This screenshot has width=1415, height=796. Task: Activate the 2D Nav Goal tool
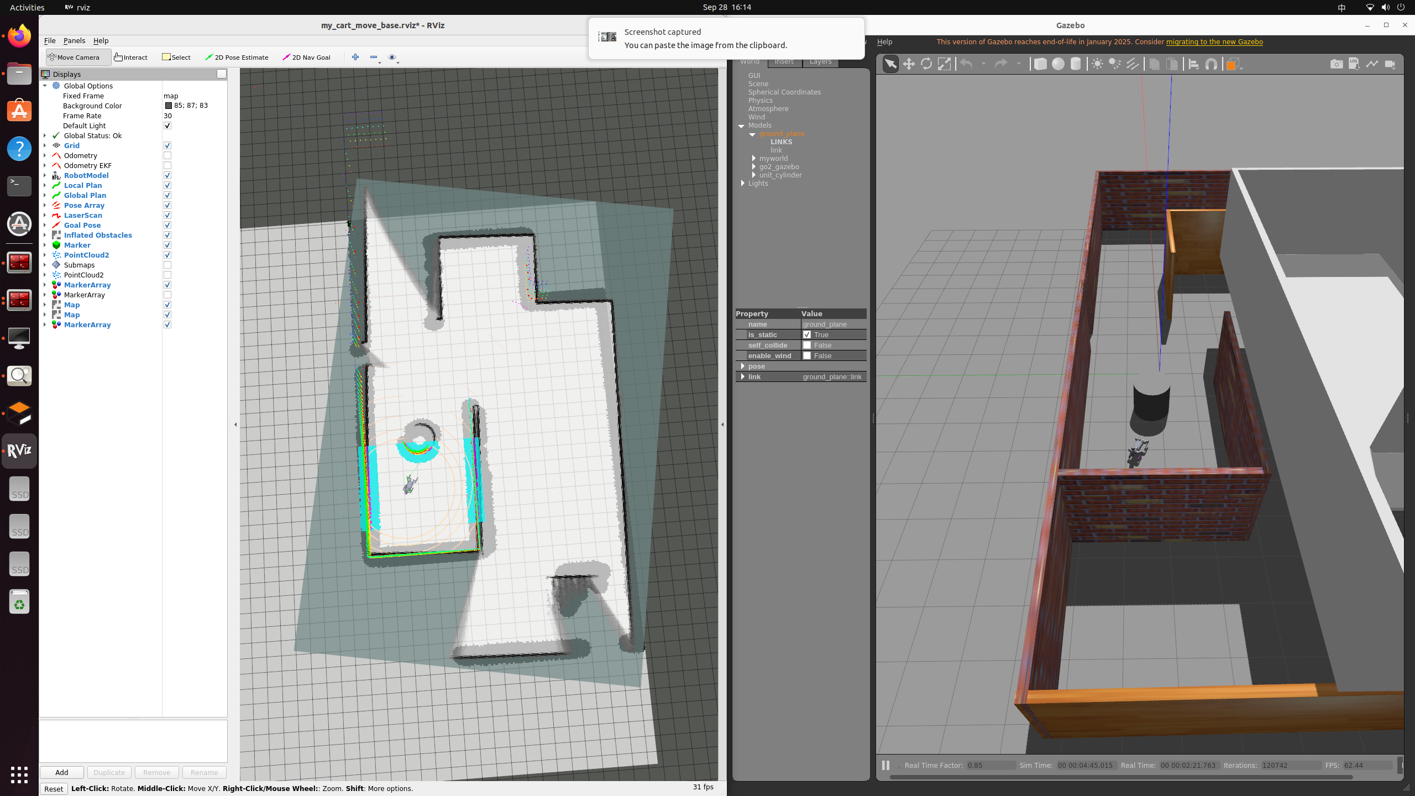coord(307,57)
